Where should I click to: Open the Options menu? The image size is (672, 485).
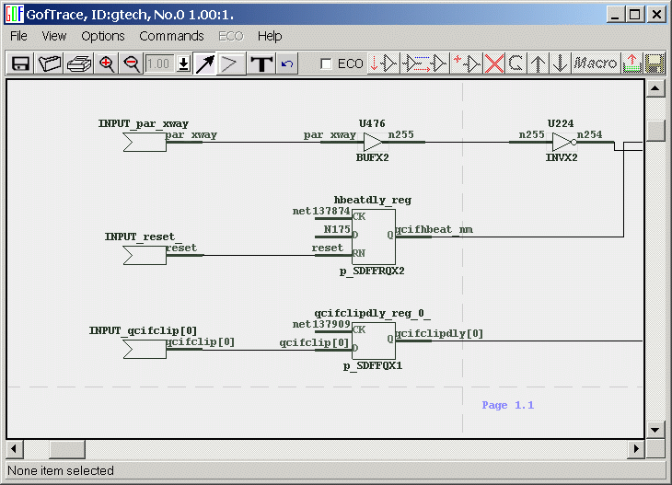[x=102, y=36]
